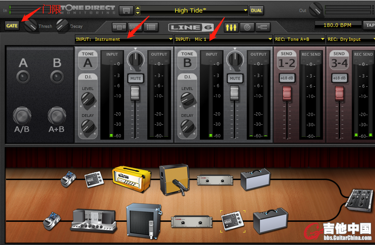The image size is (375, 245).
Task: Select the black speaker cabinet with mic
Action: pyautogui.click(x=144, y=221)
